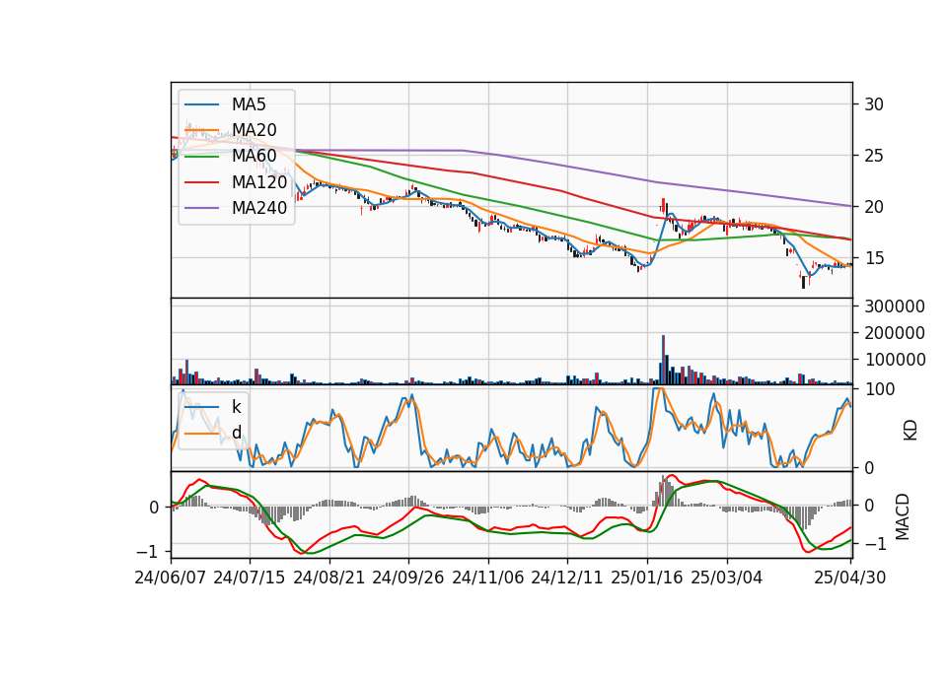
Task: Click the 24/12/11 date axis label
Action: pyautogui.click(x=567, y=578)
